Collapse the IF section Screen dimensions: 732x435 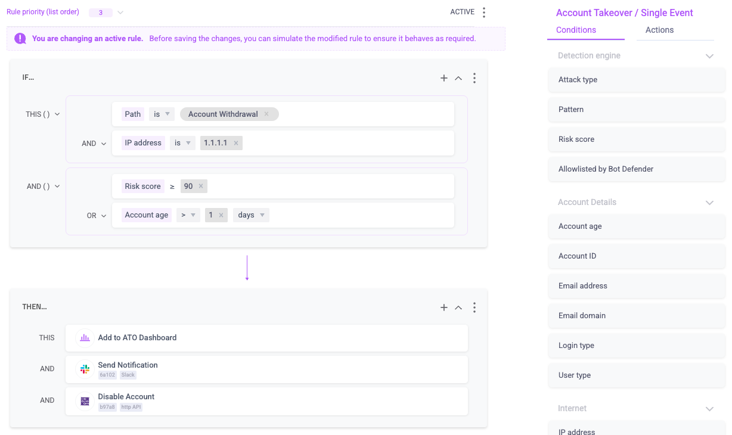[458, 78]
